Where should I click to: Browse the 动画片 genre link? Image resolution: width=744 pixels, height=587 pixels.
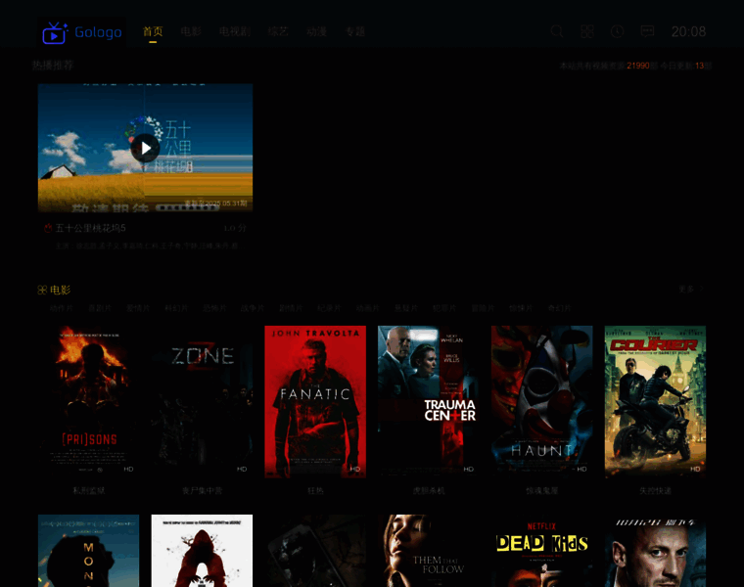(x=368, y=308)
